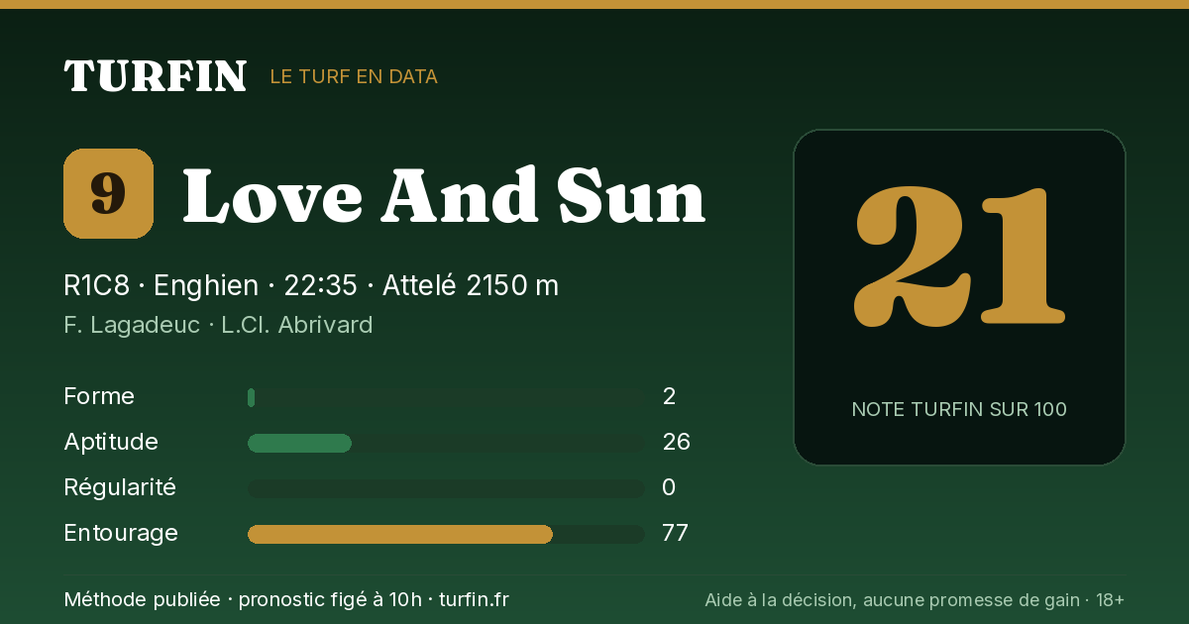This screenshot has width=1189, height=624.
Task: Click the Régularité score value 0
Action: (x=669, y=487)
